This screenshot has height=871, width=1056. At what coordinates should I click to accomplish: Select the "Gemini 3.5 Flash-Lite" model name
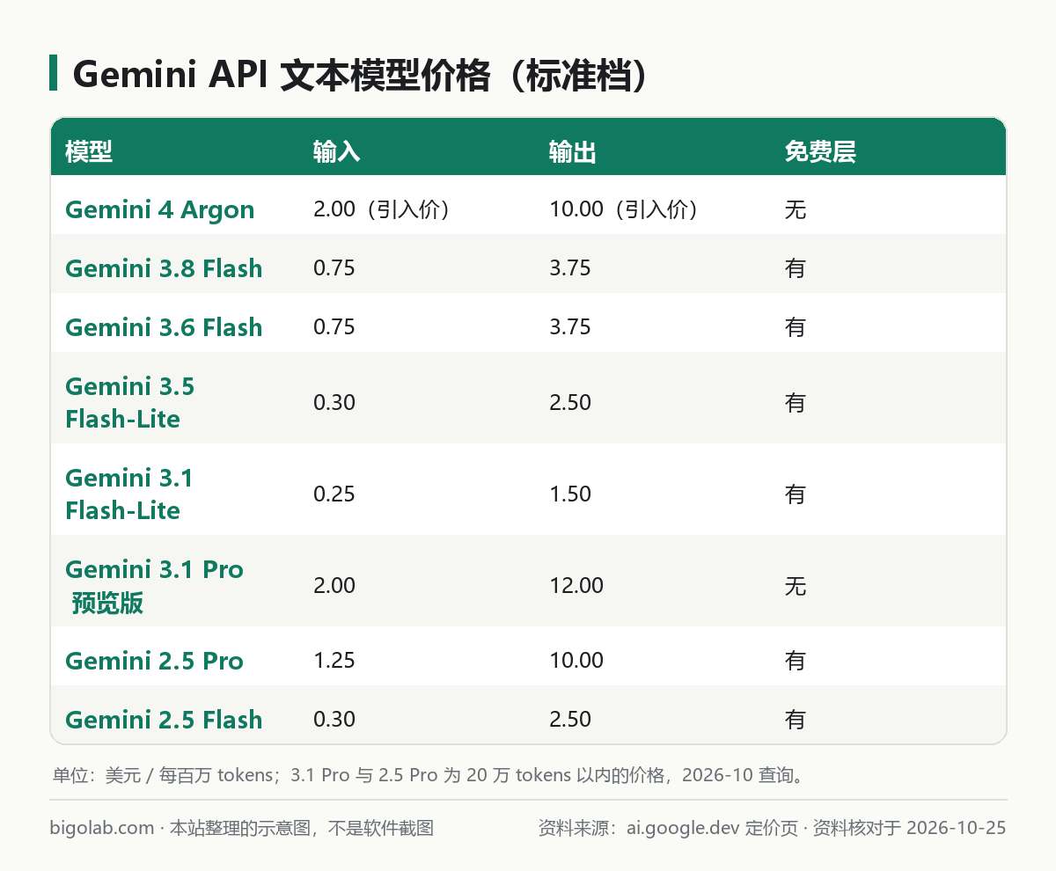[129, 402]
